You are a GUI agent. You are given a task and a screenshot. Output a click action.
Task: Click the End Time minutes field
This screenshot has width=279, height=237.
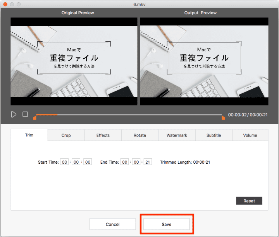point(136,162)
